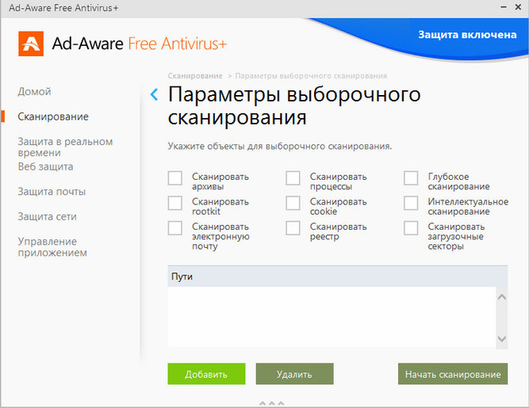Click the Сканировать cookie label text
Screen dimensions: 529x408
click(338, 206)
